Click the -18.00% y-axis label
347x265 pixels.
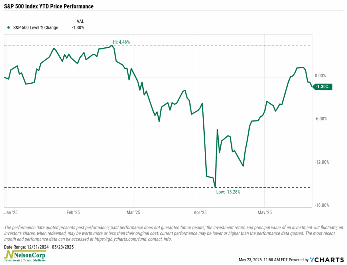tap(321, 205)
